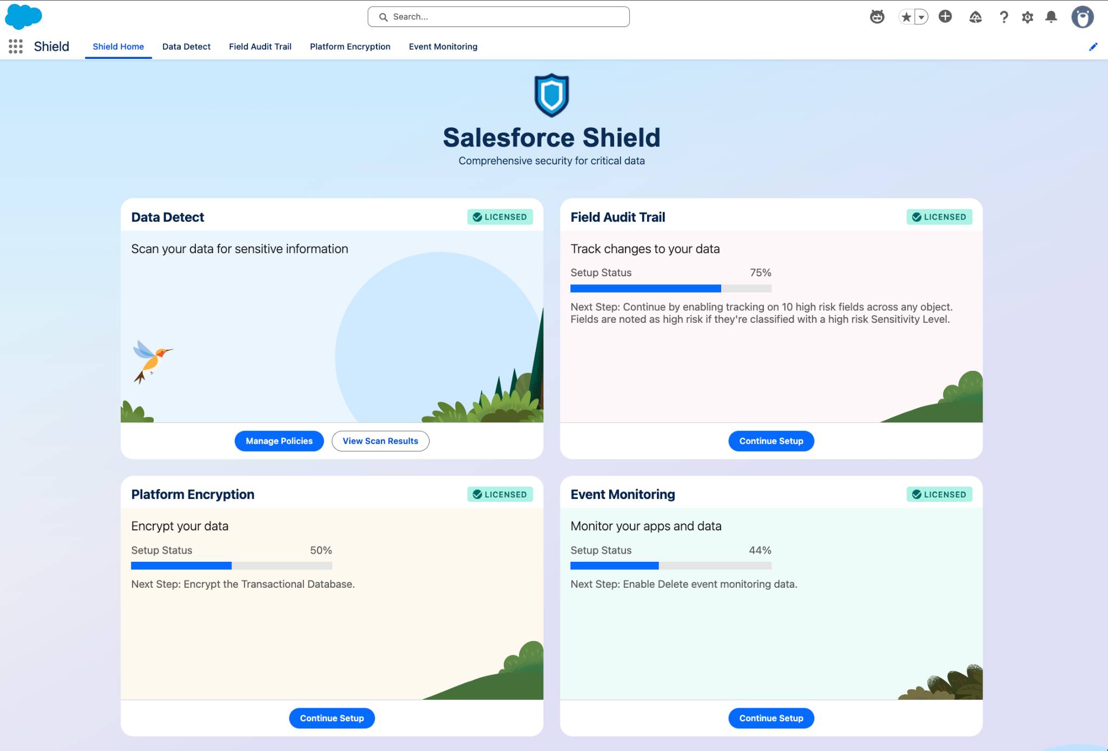Click the pencil icon to edit navigation

click(x=1093, y=47)
